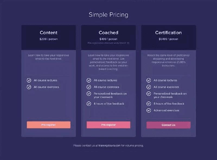The height and width of the screenshot is (160, 217).
Task: Click the Contact Us button
Action: pos(168,125)
